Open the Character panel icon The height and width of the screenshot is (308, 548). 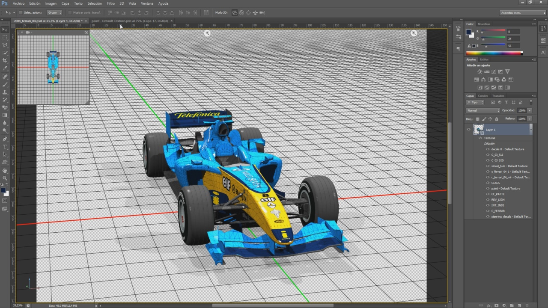[x=543, y=52]
